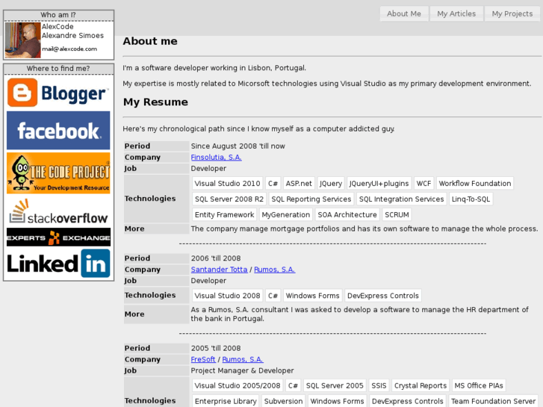The height and width of the screenshot is (407, 543).
Task: Select the SCRUM tag
Action: pyautogui.click(x=397, y=215)
